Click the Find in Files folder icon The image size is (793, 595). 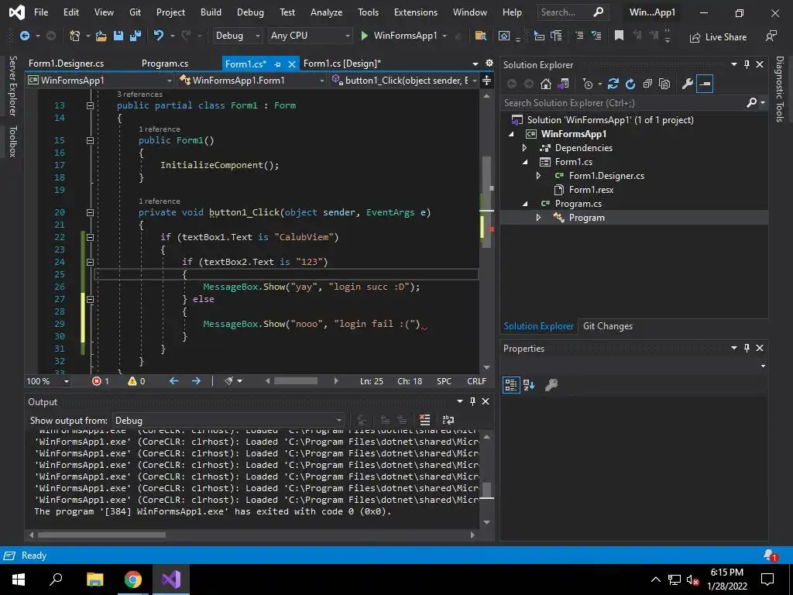480,36
